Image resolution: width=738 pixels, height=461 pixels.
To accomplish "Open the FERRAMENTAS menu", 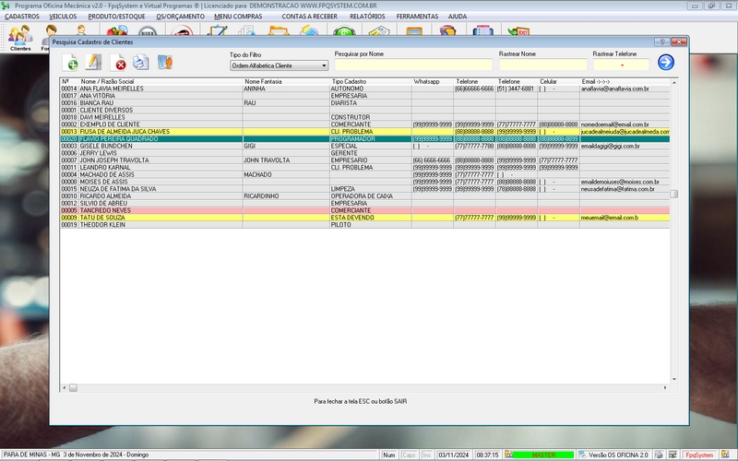I will [417, 16].
